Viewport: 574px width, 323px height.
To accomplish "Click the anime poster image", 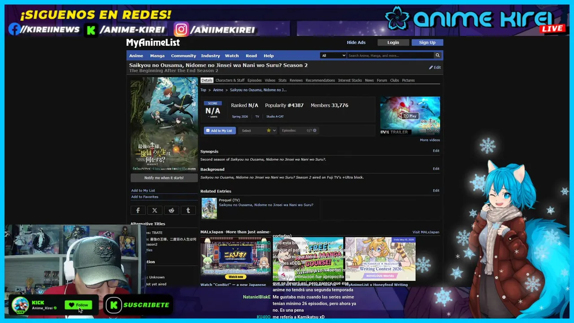I will (x=164, y=124).
